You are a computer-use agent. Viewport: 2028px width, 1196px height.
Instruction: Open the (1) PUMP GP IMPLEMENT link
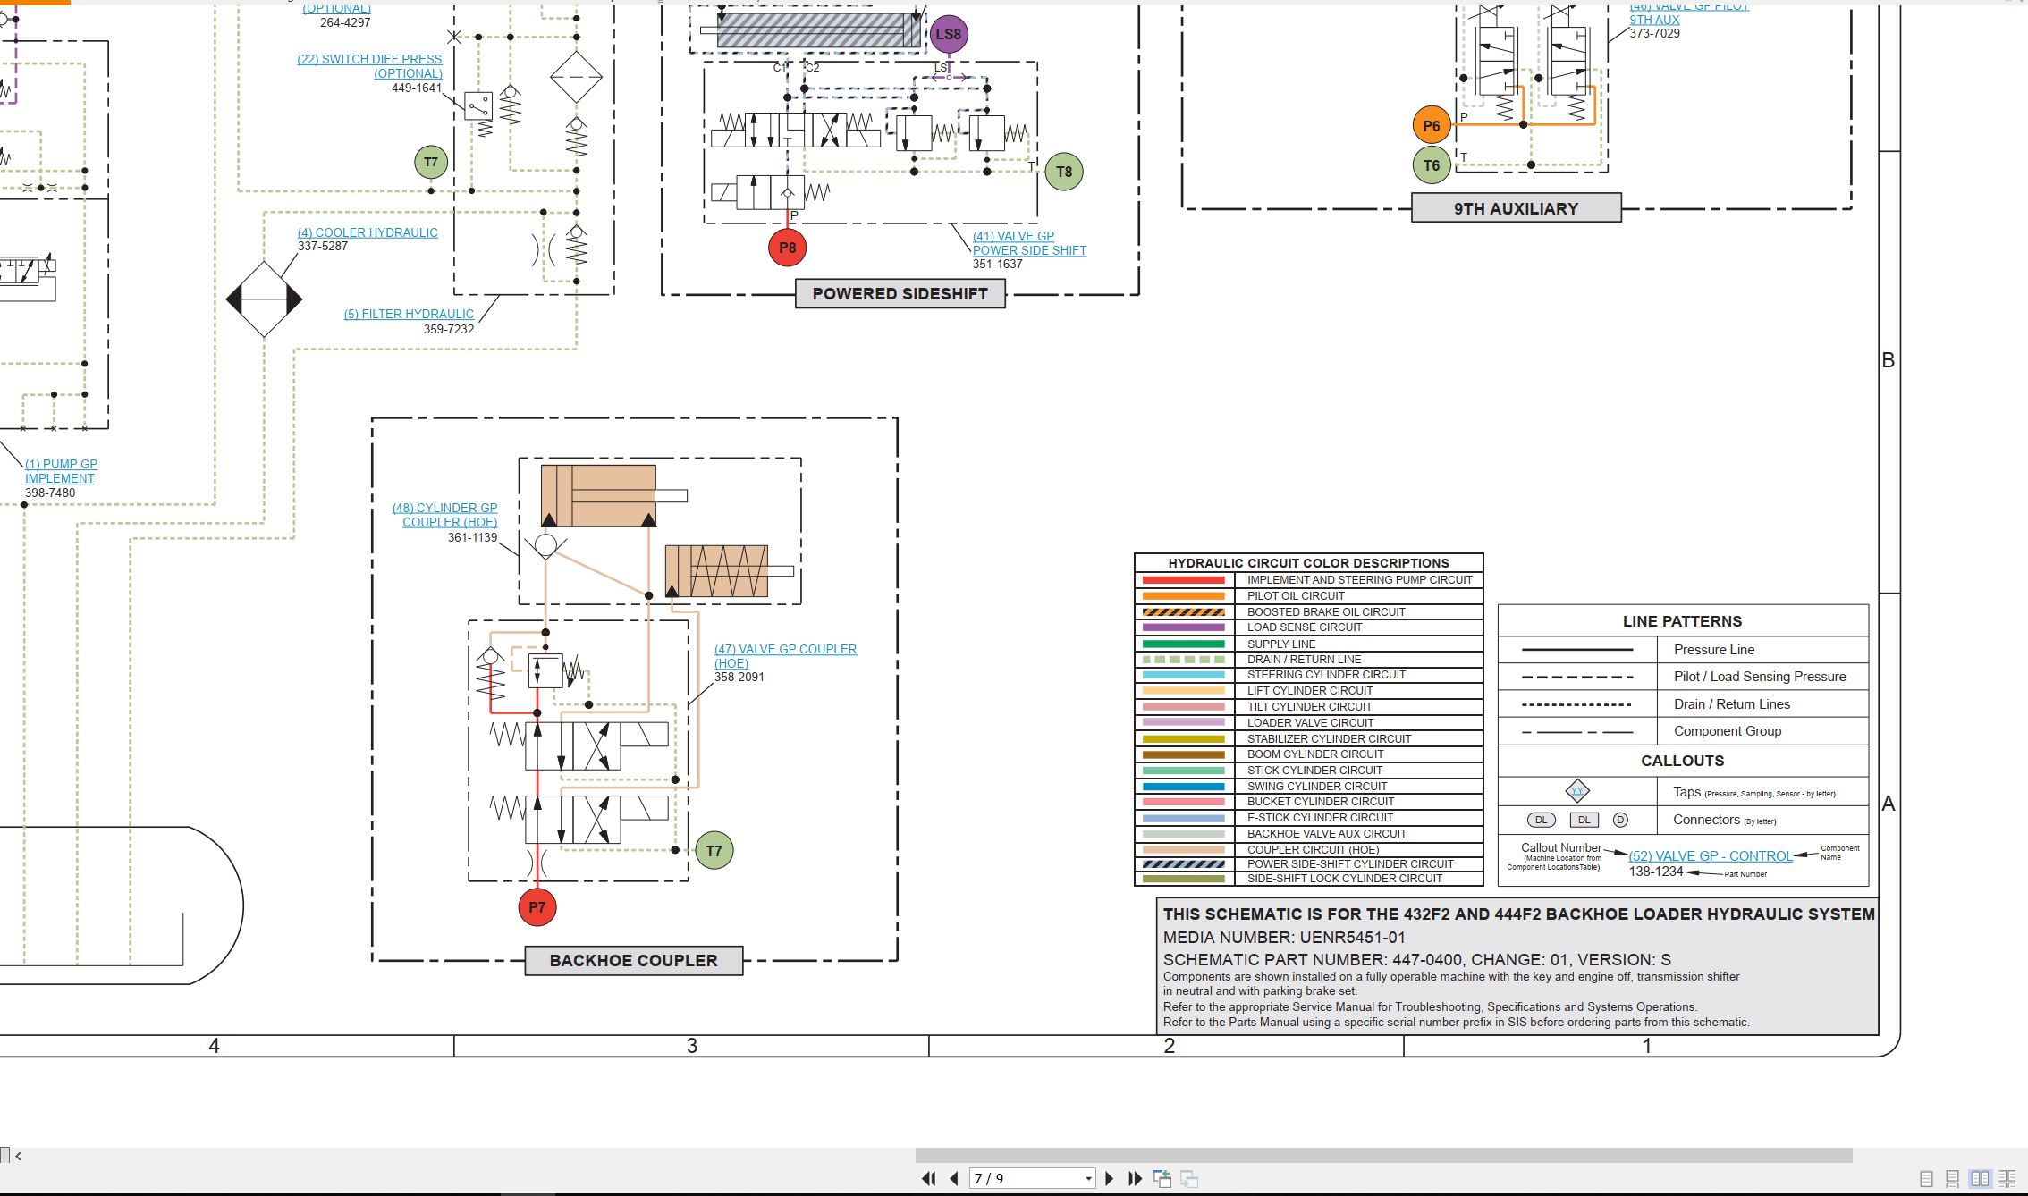coord(61,471)
